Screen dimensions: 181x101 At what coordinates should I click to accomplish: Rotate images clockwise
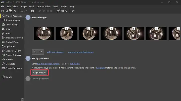coord(41,52)
